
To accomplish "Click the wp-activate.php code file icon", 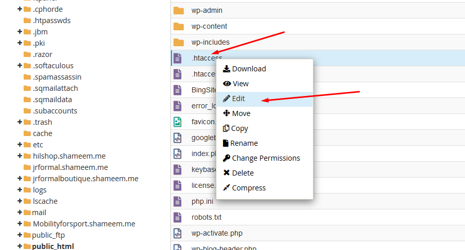I will (178, 233).
